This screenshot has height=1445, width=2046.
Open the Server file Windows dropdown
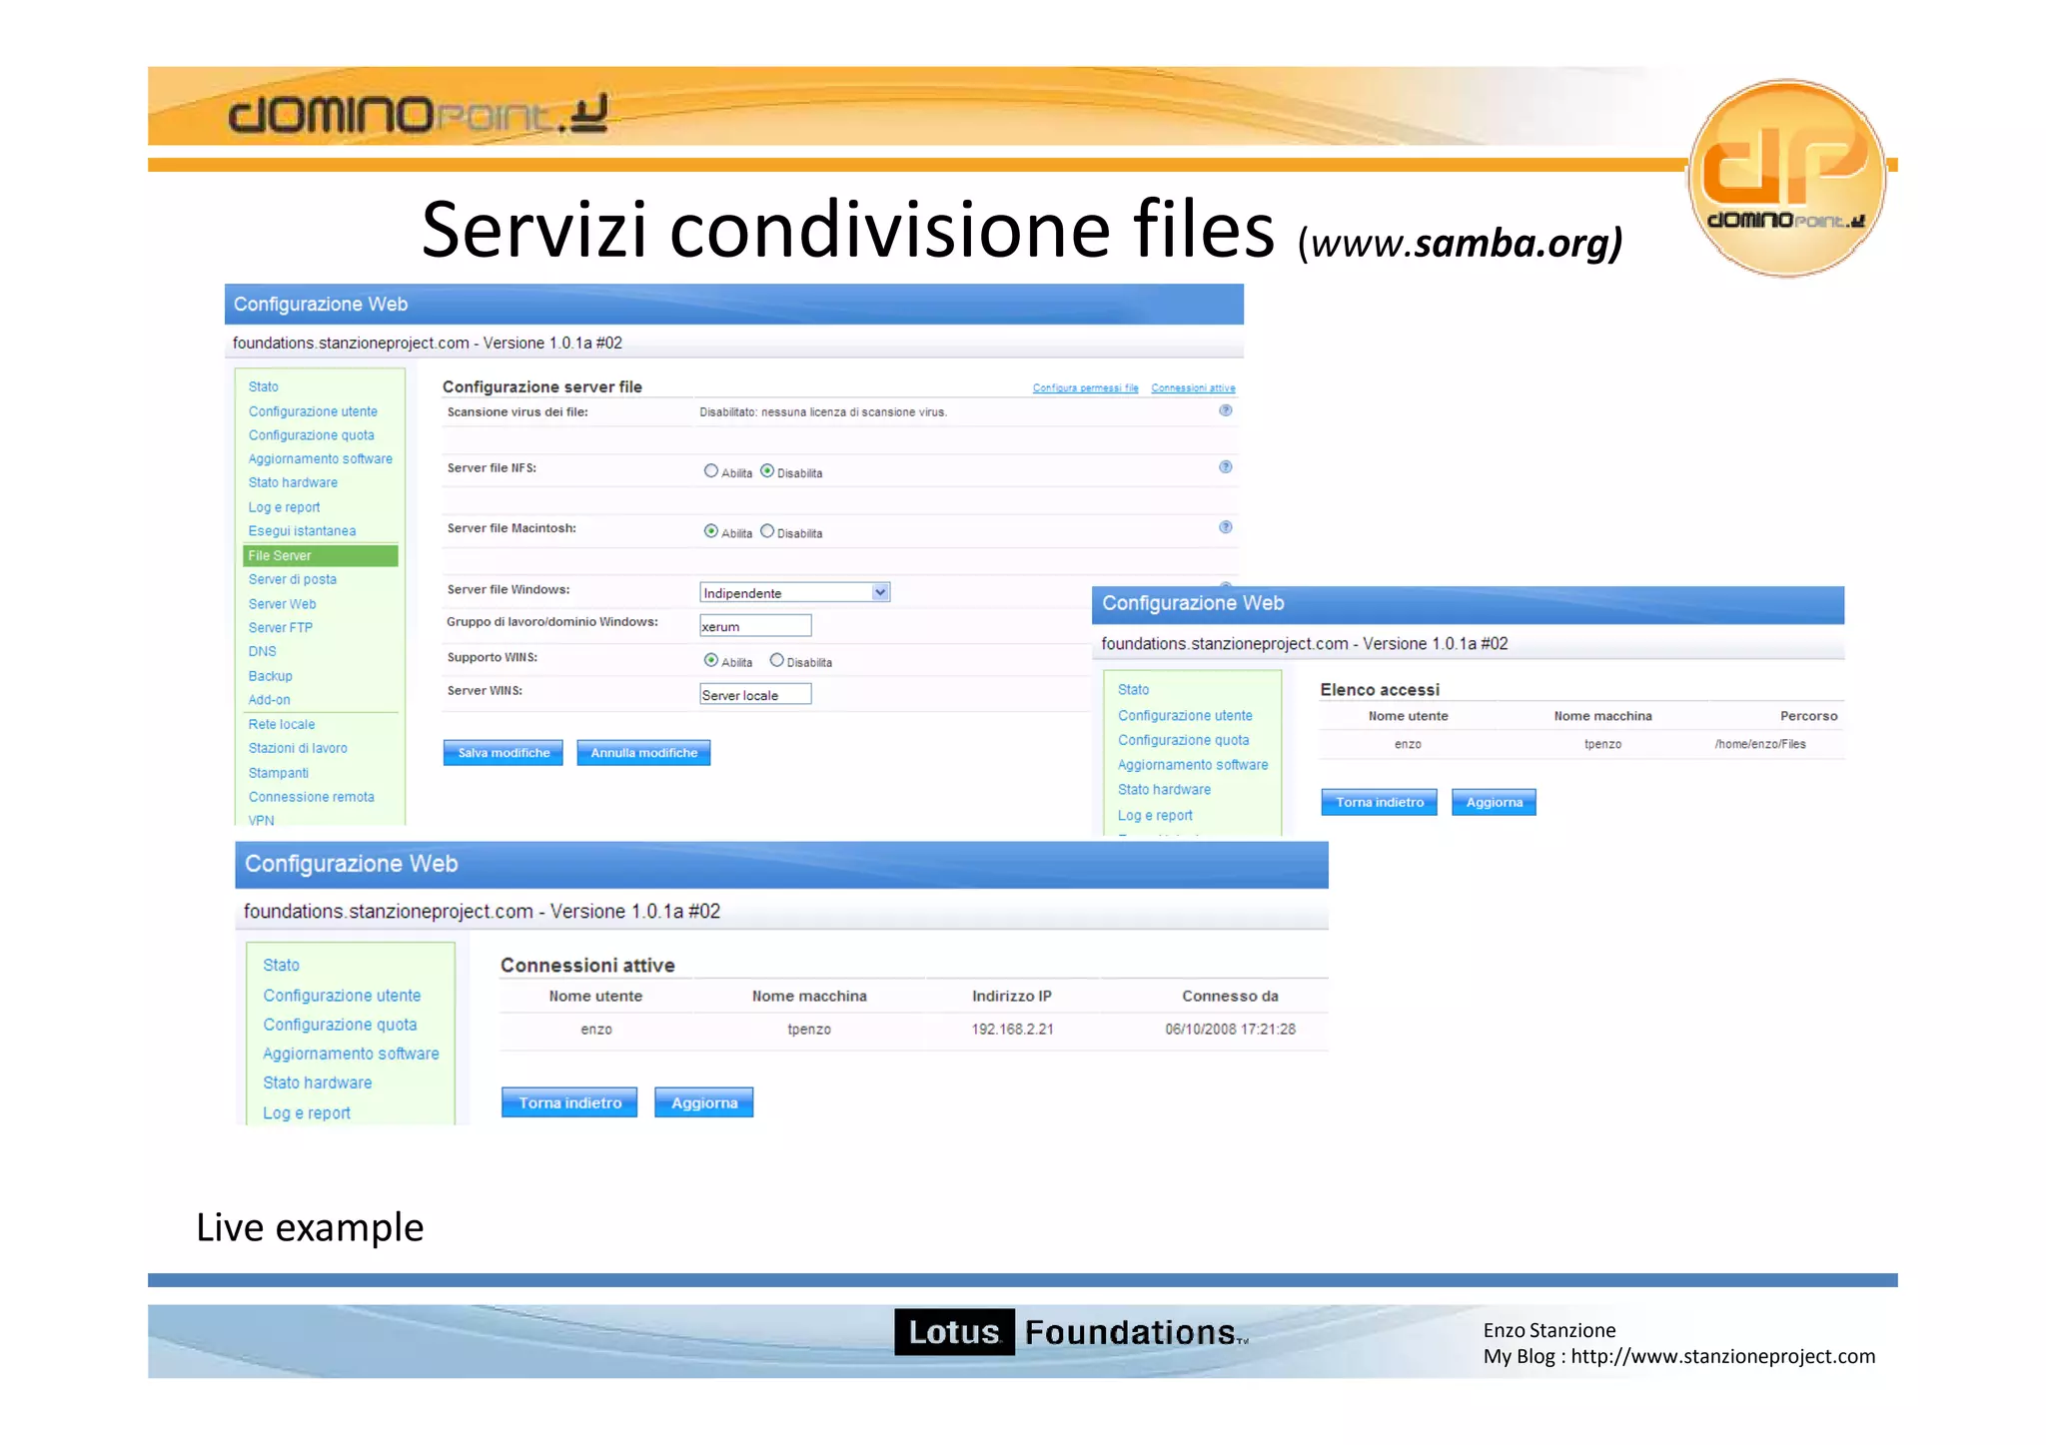794,592
